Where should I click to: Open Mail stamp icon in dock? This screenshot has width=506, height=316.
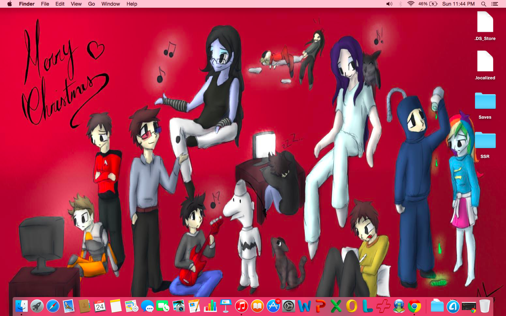coord(69,306)
